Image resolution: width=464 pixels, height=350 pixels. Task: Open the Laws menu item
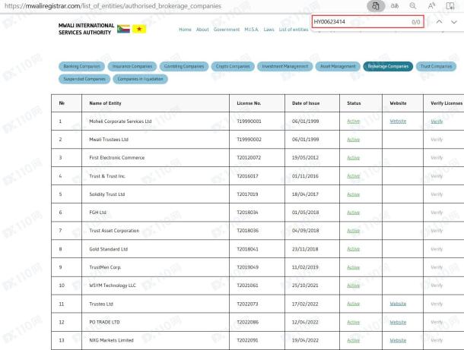pos(269,30)
